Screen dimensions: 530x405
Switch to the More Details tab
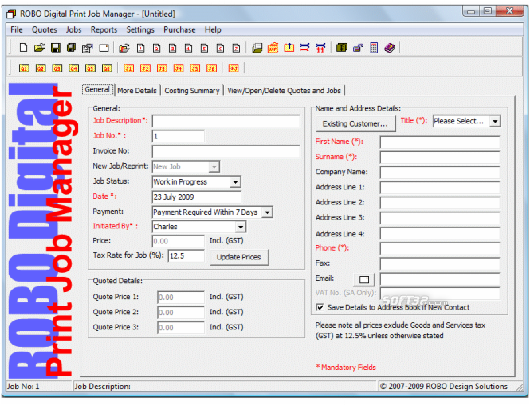tap(137, 91)
